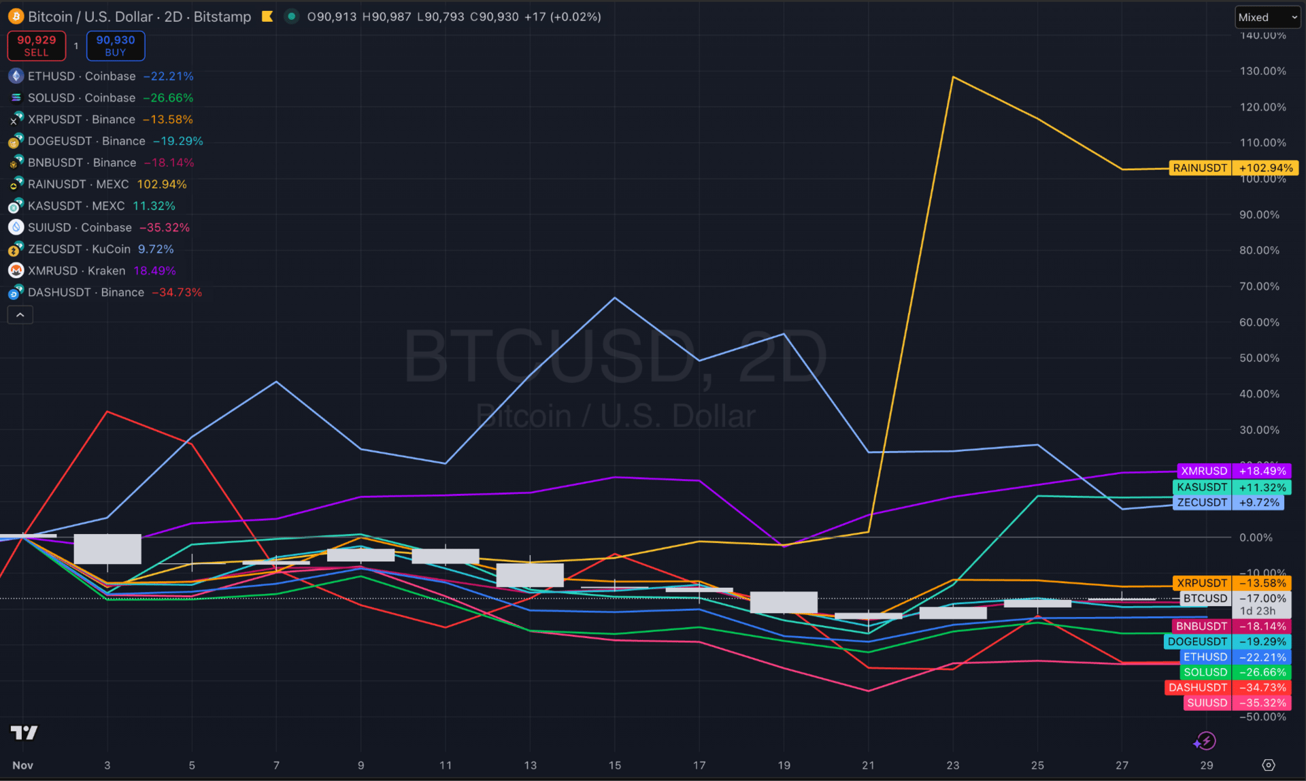
Task: Open chart time axis settings gear
Action: coord(1269,765)
